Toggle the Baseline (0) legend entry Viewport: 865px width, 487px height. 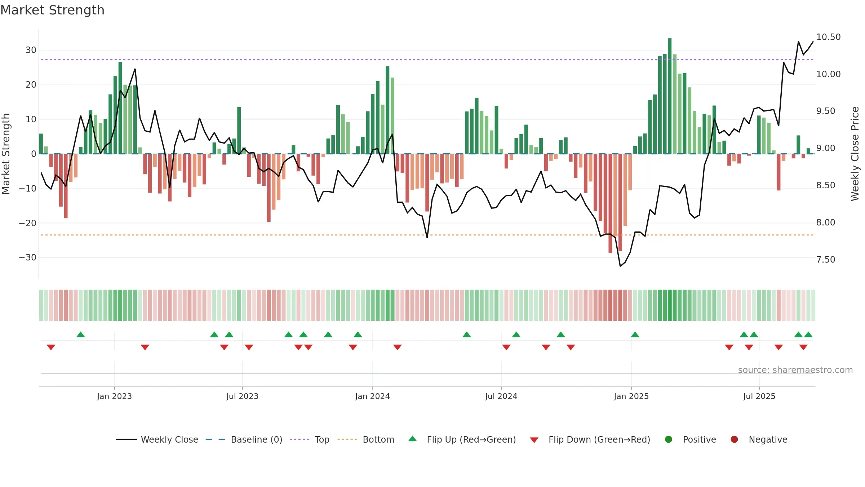tap(244, 439)
